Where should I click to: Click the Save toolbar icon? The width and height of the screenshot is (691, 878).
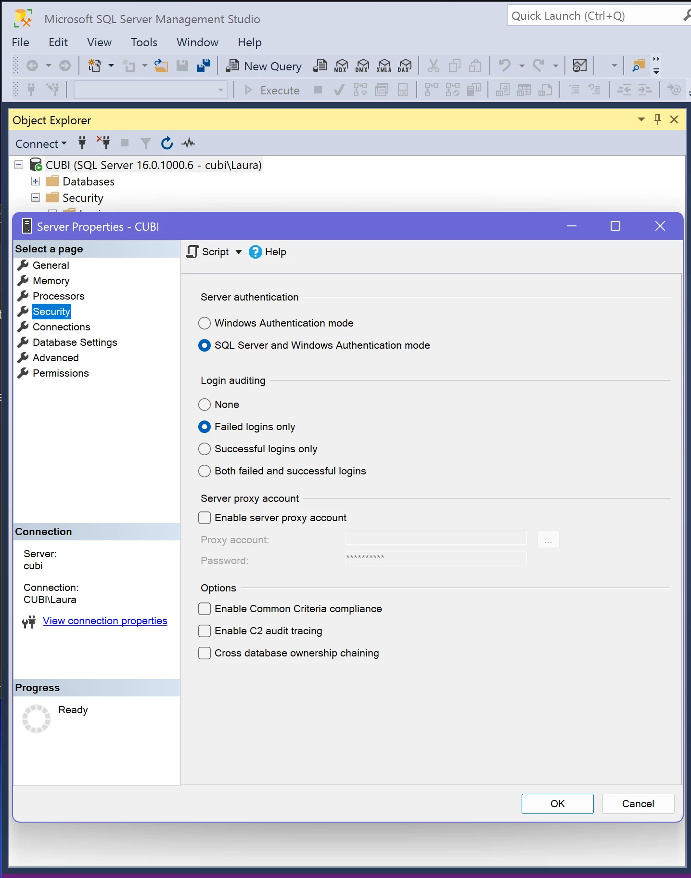point(182,66)
